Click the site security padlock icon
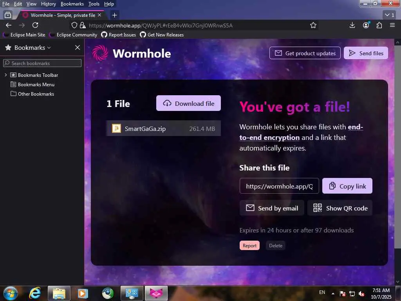The width and height of the screenshot is (401, 301). tap(82, 25)
